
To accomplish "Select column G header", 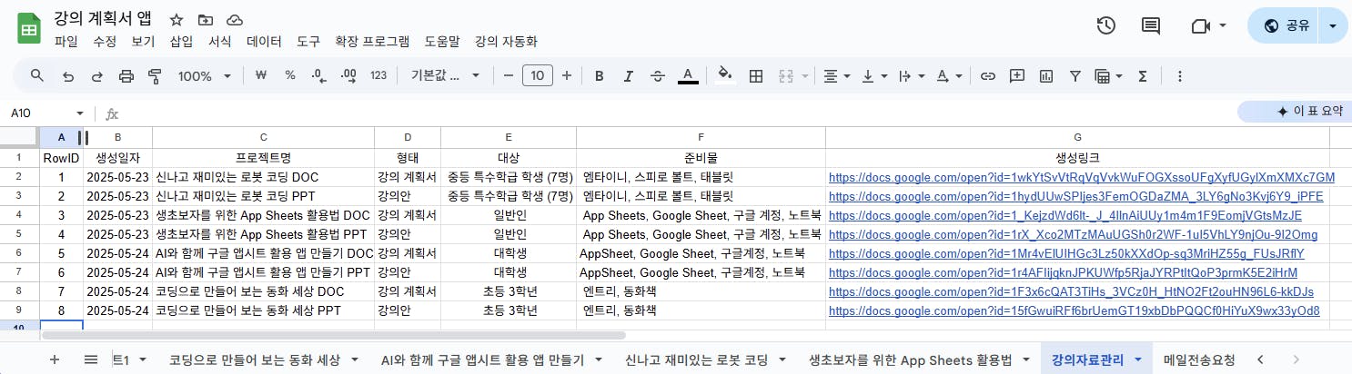I will point(1077,137).
